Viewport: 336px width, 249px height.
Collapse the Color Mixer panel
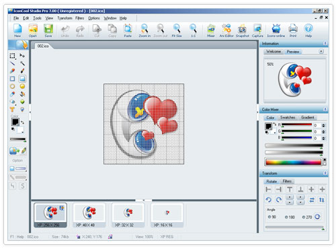325,109
